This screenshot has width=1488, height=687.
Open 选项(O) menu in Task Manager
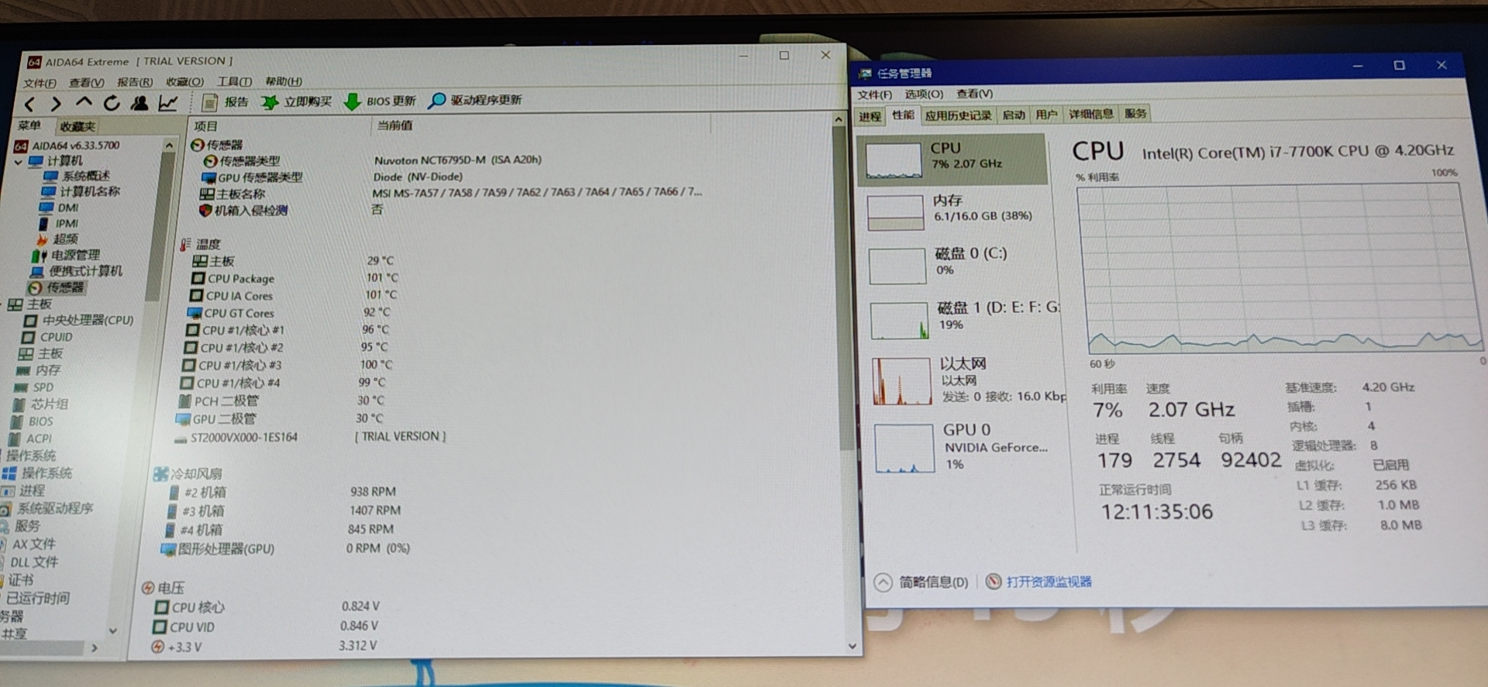tap(924, 94)
